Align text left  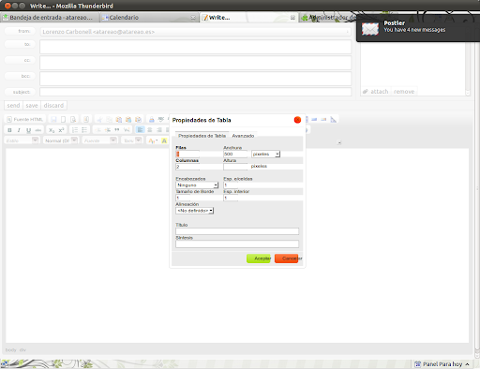pyautogui.click(x=140, y=130)
